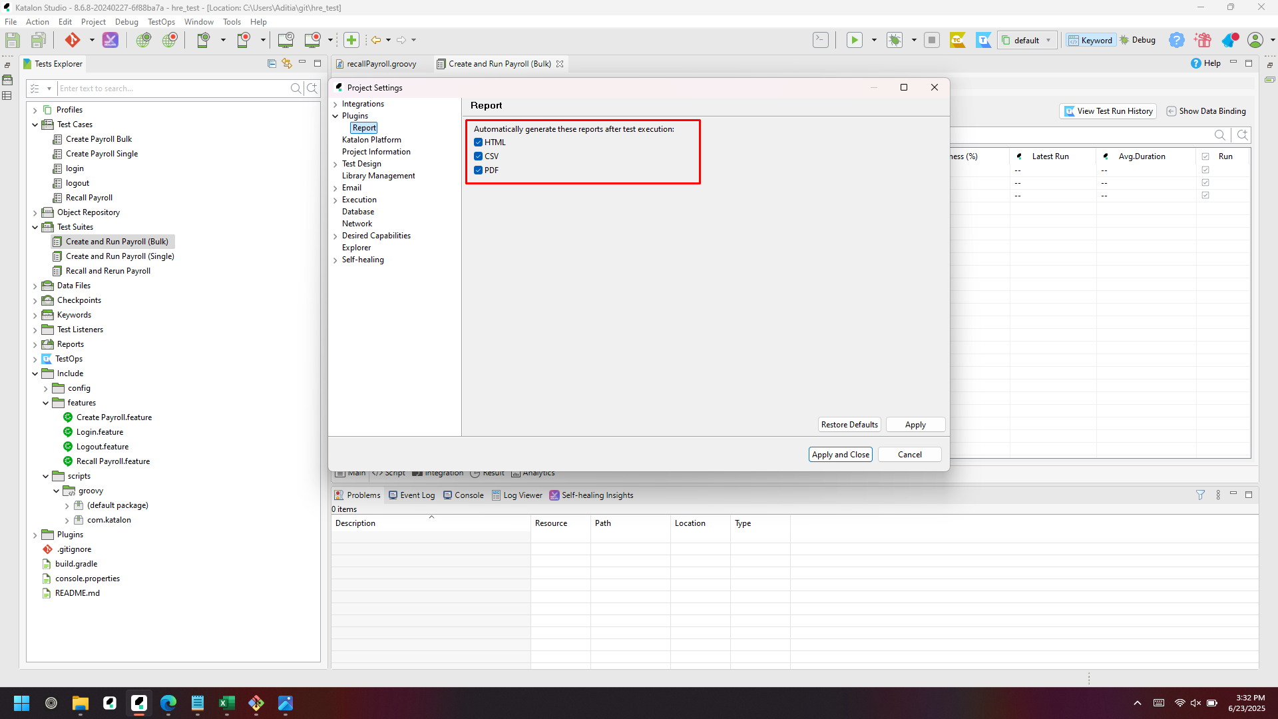The height and width of the screenshot is (719, 1278).
Task: Toggle the Run column header checkbox
Action: (x=1205, y=156)
